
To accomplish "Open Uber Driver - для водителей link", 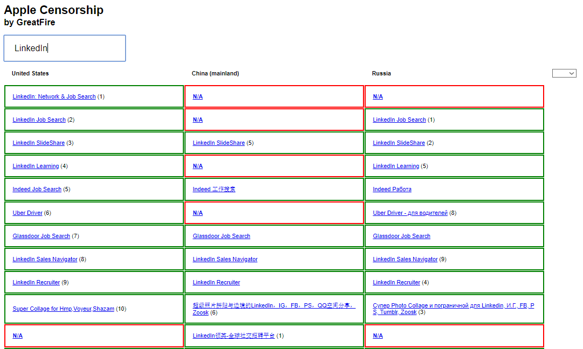I will pos(410,213).
